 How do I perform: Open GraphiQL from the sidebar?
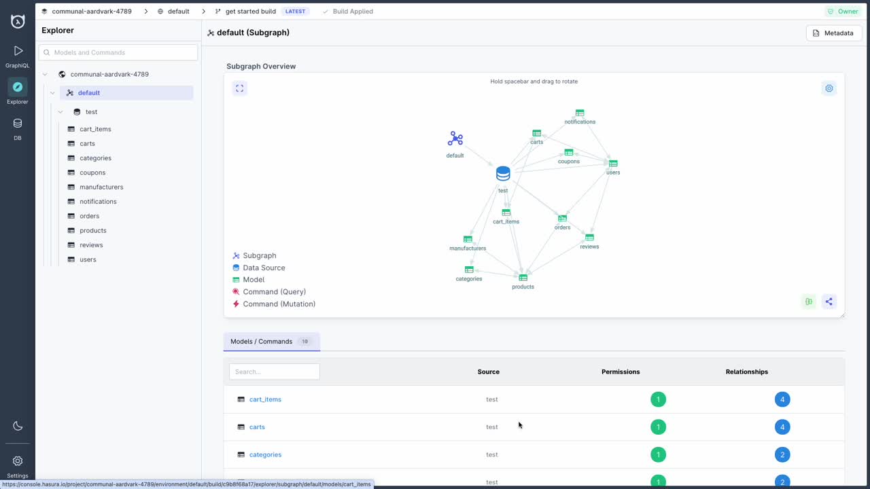tap(18, 56)
